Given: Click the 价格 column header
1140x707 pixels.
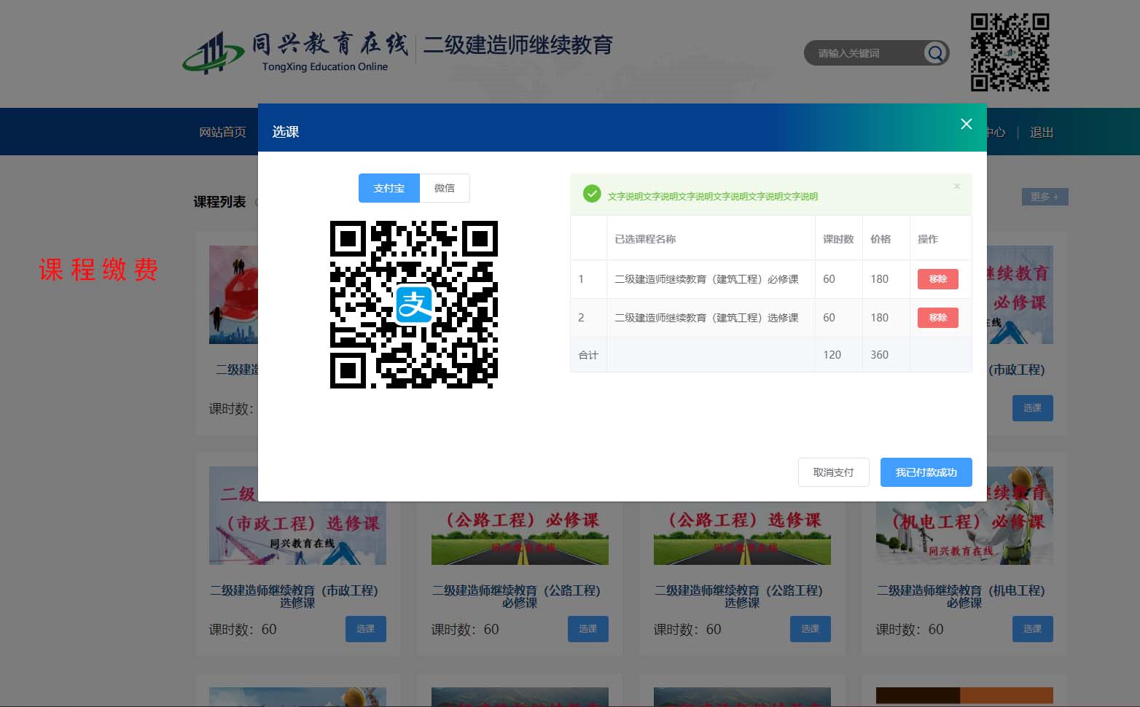Looking at the screenshot, I should click(x=881, y=239).
